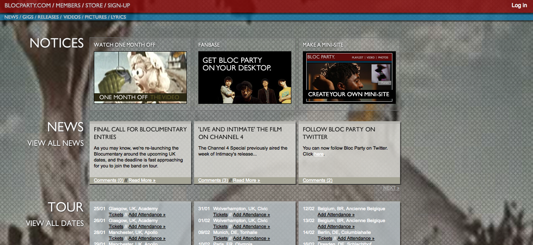The image size is (533, 245).
Task: Click 25/01 Glasgow, UK, Academy text
Action: 126,209
